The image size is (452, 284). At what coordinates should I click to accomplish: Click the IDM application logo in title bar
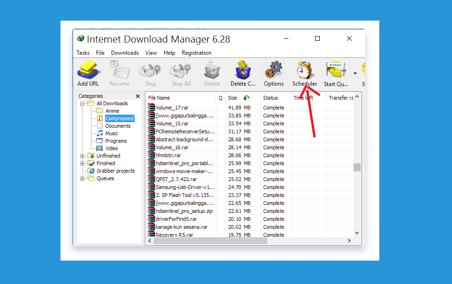(x=81, y=38)
